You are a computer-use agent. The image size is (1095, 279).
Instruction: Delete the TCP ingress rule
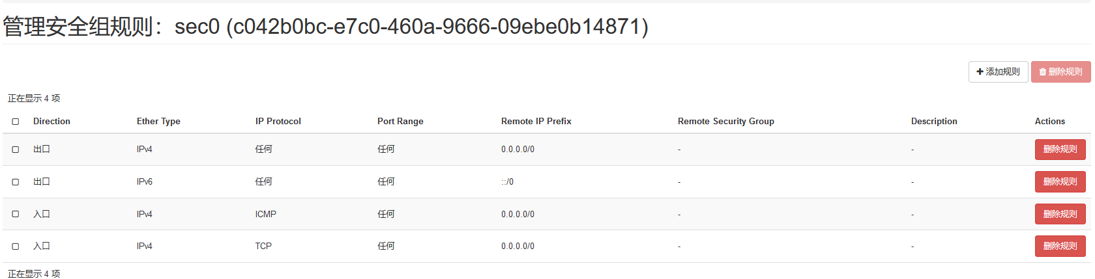coord(1060,246)
